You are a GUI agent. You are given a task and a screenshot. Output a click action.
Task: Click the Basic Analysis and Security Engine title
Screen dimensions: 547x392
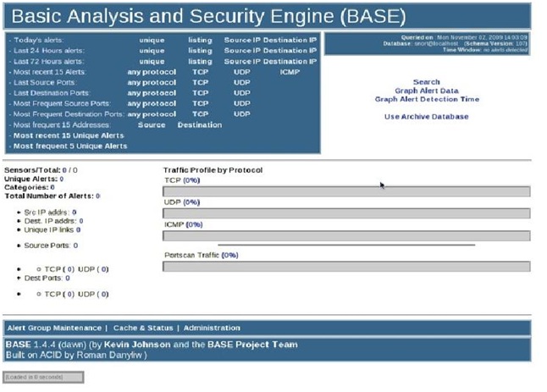208,16
